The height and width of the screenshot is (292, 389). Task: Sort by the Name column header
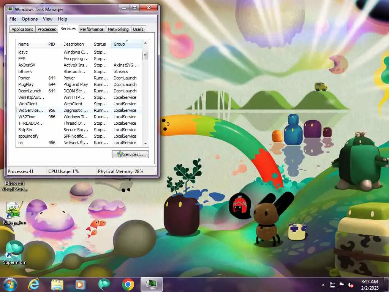coord(31,44)
